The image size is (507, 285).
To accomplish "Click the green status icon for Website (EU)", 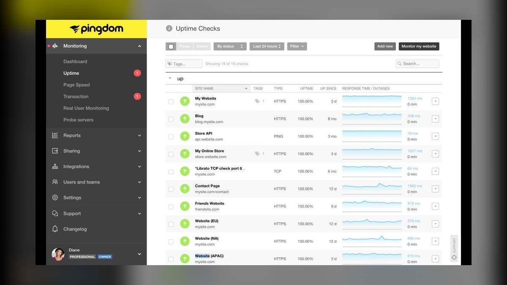I will coord(185,224).
